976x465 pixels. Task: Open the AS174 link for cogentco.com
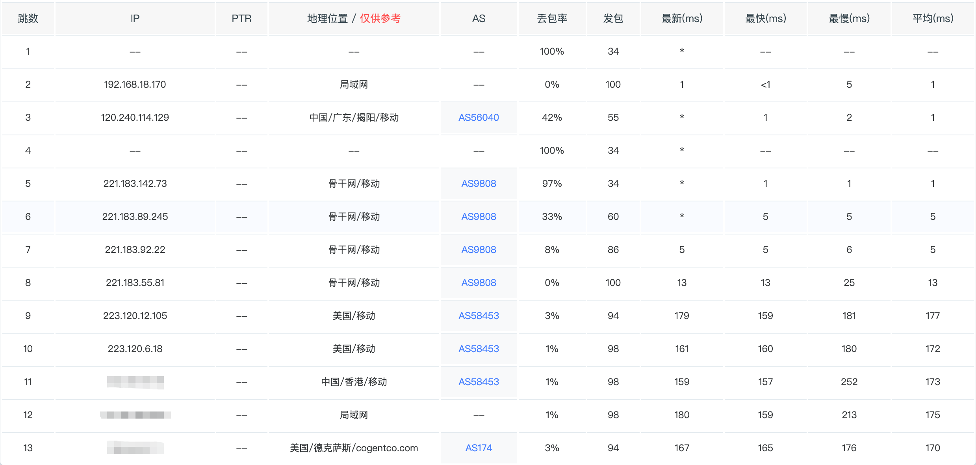coord(479,448)
